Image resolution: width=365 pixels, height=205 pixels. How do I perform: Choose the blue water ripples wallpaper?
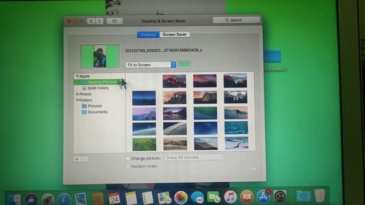pyautogui.click(x=236, y=128)
